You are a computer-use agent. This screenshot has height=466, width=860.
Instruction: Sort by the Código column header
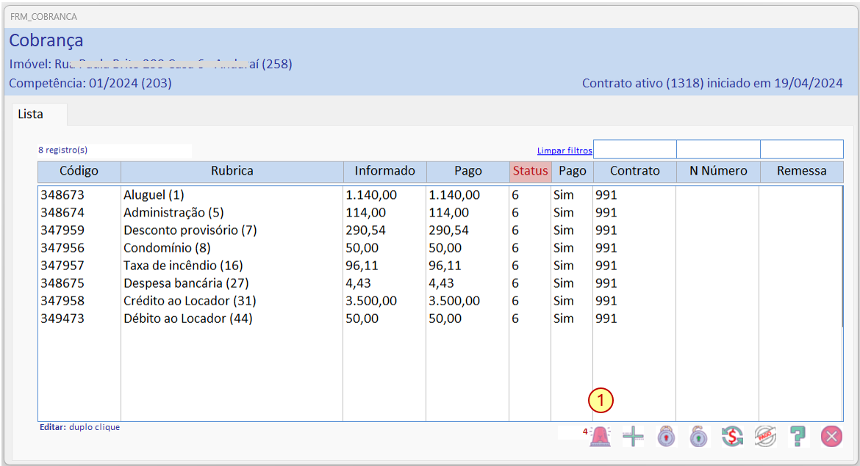tap(79, 171)
